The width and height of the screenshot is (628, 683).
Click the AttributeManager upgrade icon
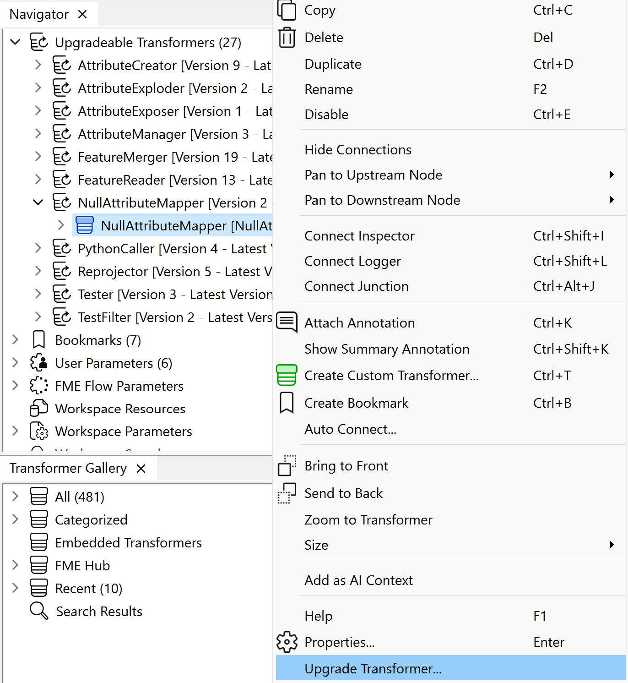point(62,134)
